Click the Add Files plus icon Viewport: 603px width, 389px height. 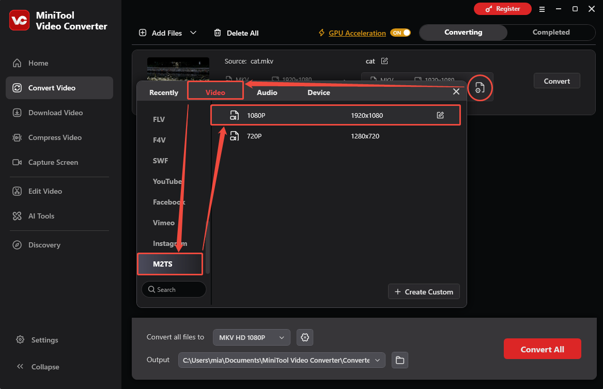pos(143,33)
